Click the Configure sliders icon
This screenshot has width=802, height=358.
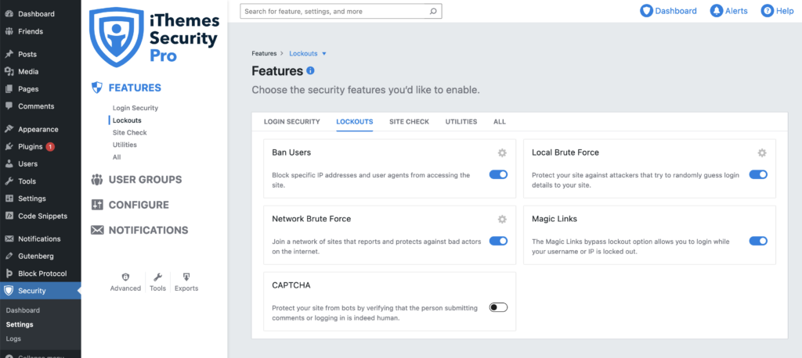point(96,205)
